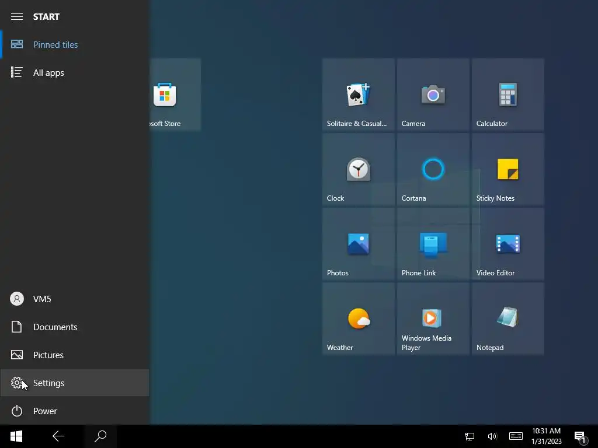The image size is (598, 448).
Task: Launch the Camera app tile
Action: pos(433,94)
